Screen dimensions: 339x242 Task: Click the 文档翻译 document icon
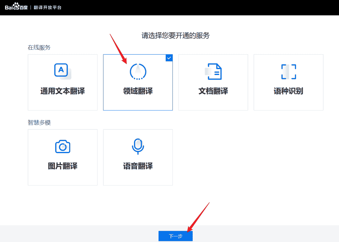pyautogui.click(x=213, y=71)
